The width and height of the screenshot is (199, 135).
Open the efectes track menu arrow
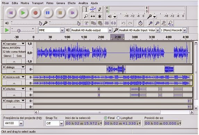click(x=23, y=89)
